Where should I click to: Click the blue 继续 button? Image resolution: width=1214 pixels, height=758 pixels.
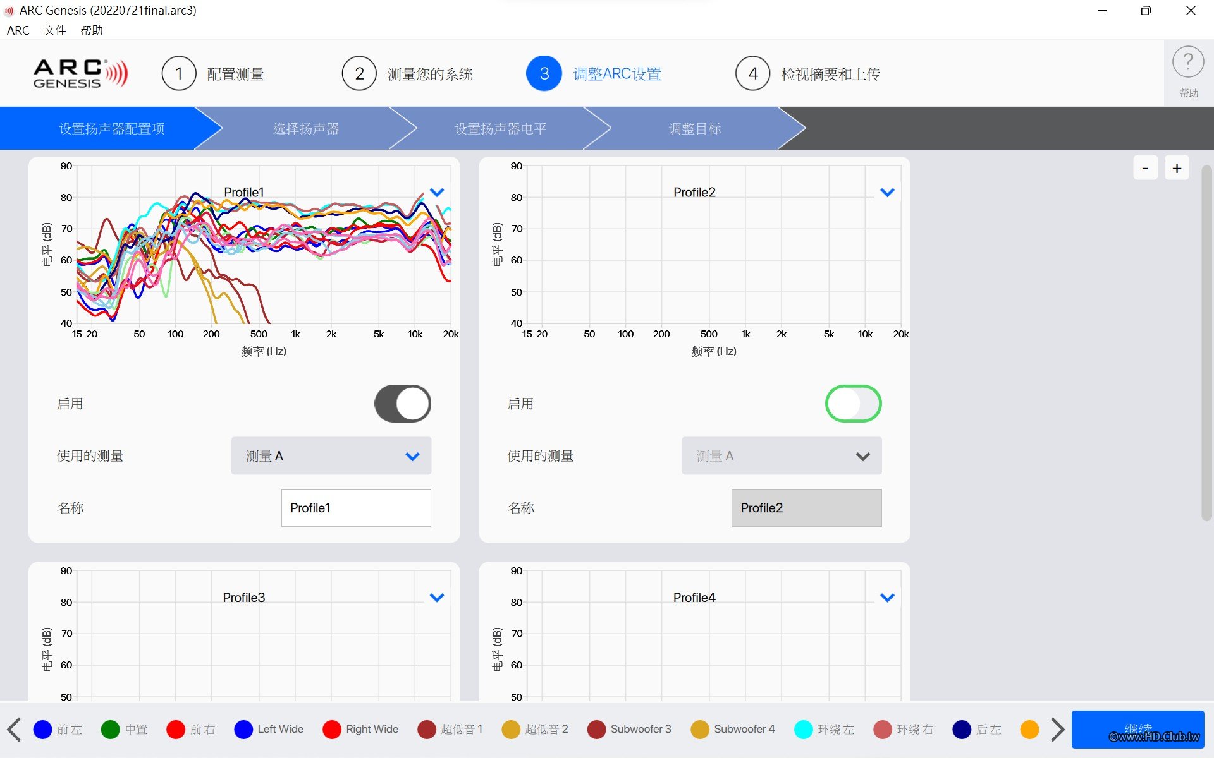coord(1137,729)
